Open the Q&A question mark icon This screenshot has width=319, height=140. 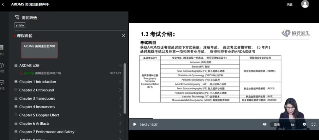pos(2,65)
